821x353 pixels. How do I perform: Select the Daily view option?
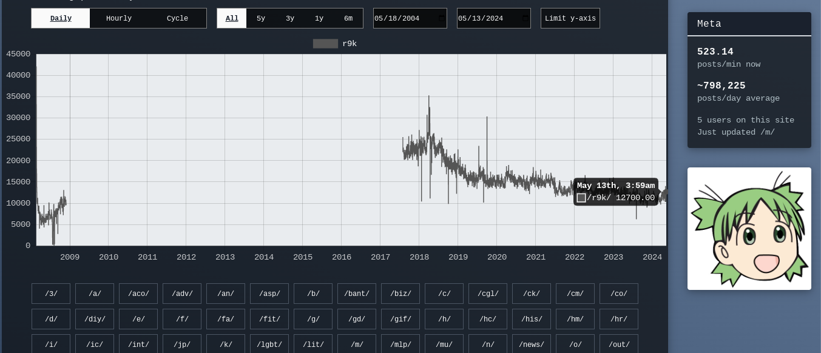pos(61,18)
